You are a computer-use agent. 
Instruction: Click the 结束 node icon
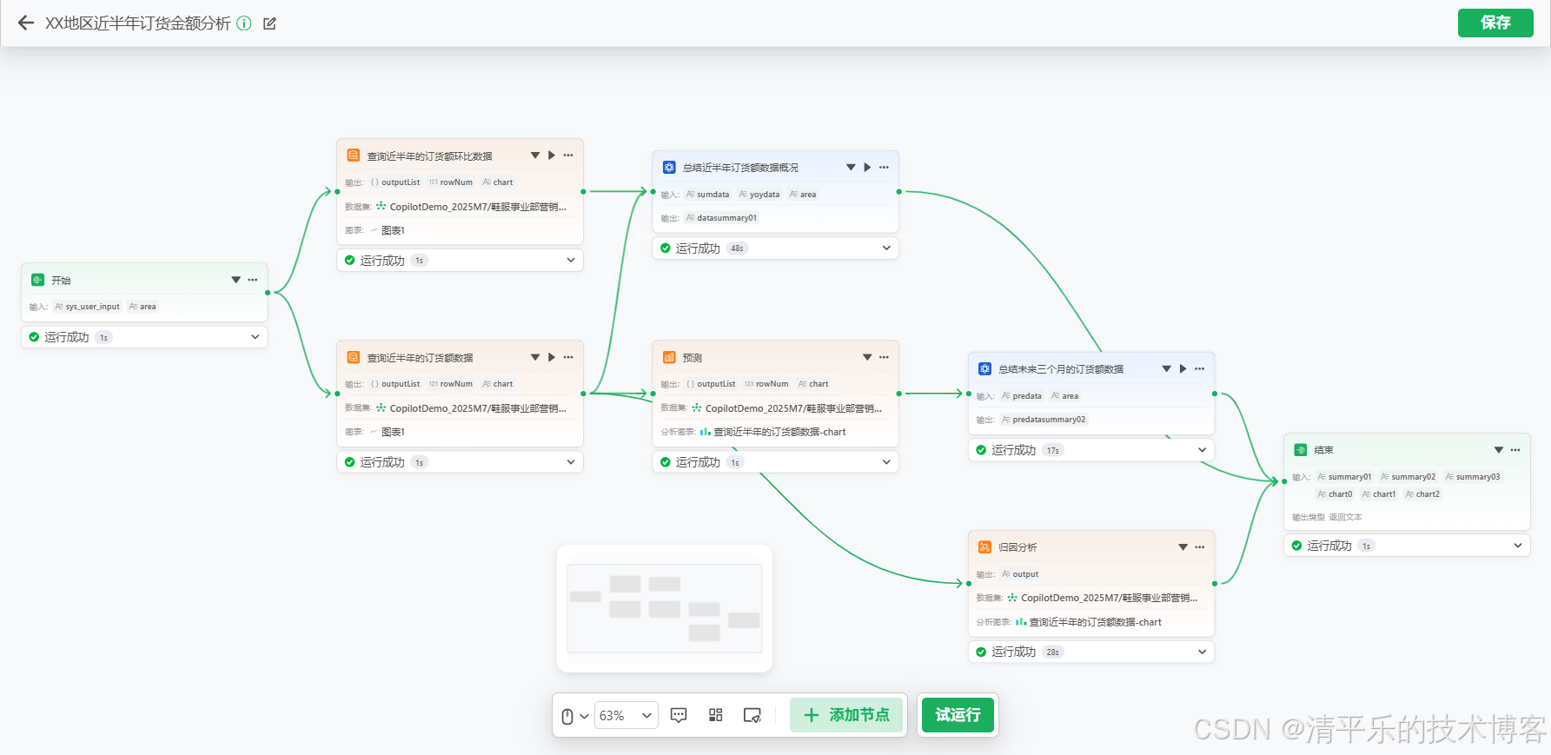(x=1301, y=449)
